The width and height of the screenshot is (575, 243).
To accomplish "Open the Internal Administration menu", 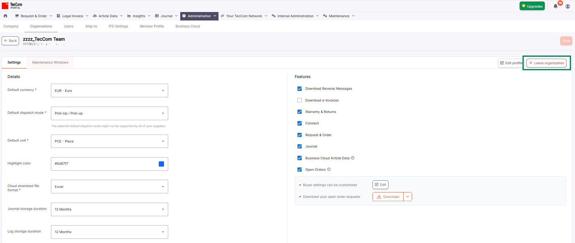I will tap(295, 16).
